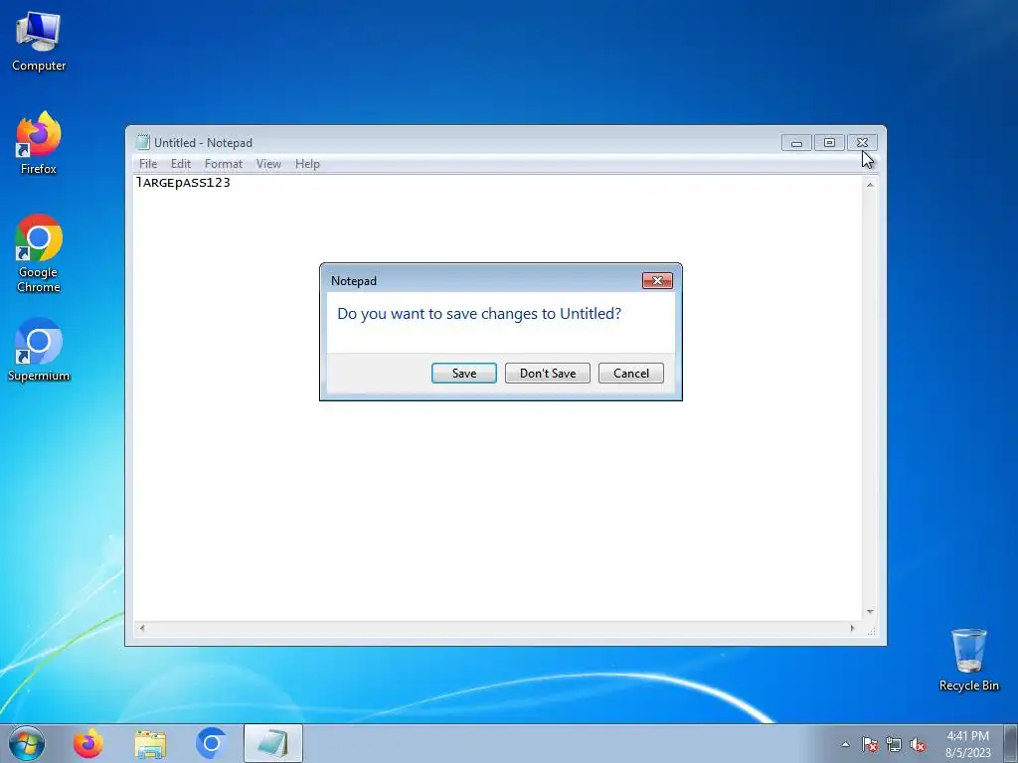The image size is (1018, 763).
Task: Select the Firefox desktop shortcut
Action: (x=39, y=143)
